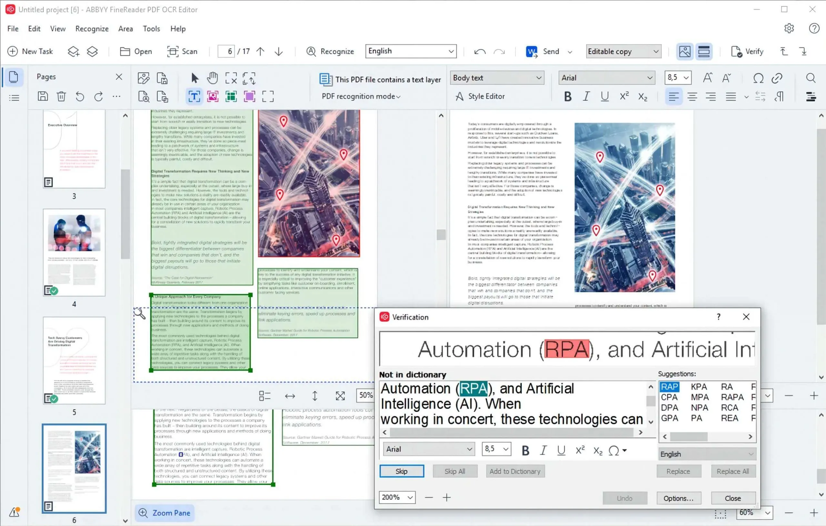Screen dimensions: 826x526
Task: Select the Hand pan tool
Action: coord(212,78)
